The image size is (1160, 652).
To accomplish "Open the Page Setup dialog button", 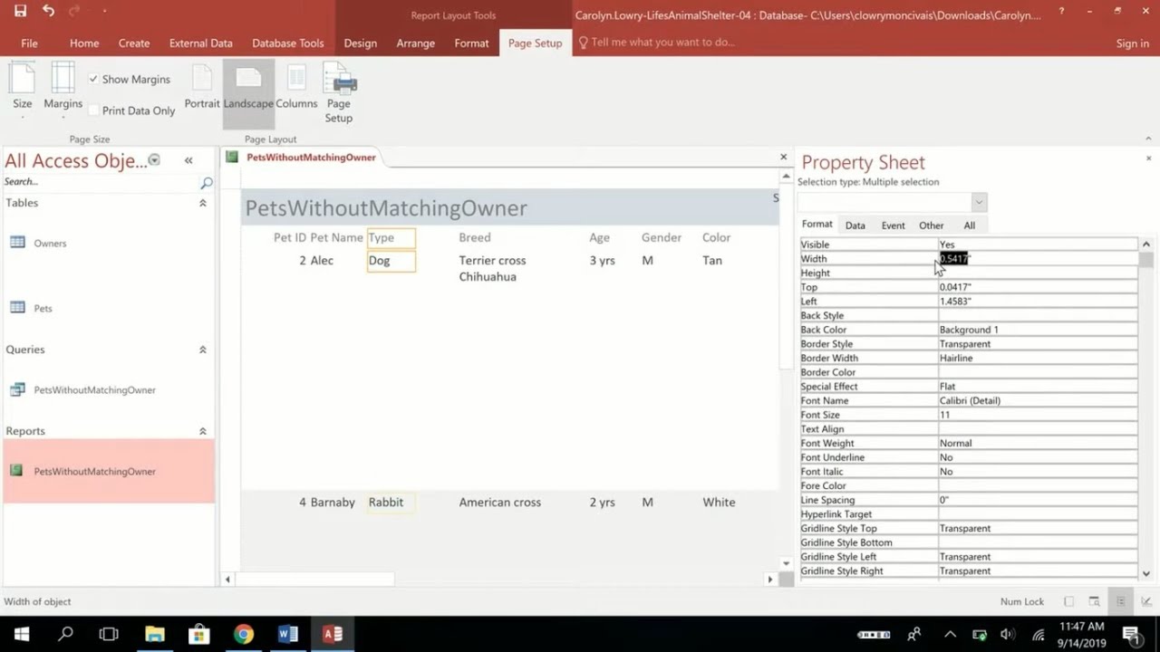I will pos(339,92).
